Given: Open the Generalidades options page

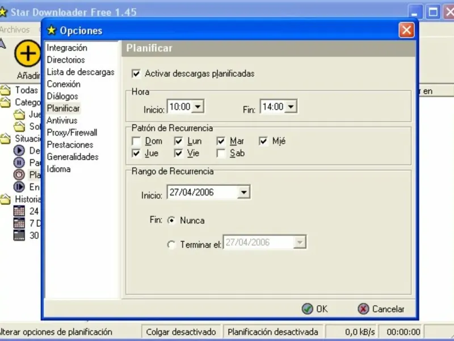Looking at the screenshot, I should (73, 157).
